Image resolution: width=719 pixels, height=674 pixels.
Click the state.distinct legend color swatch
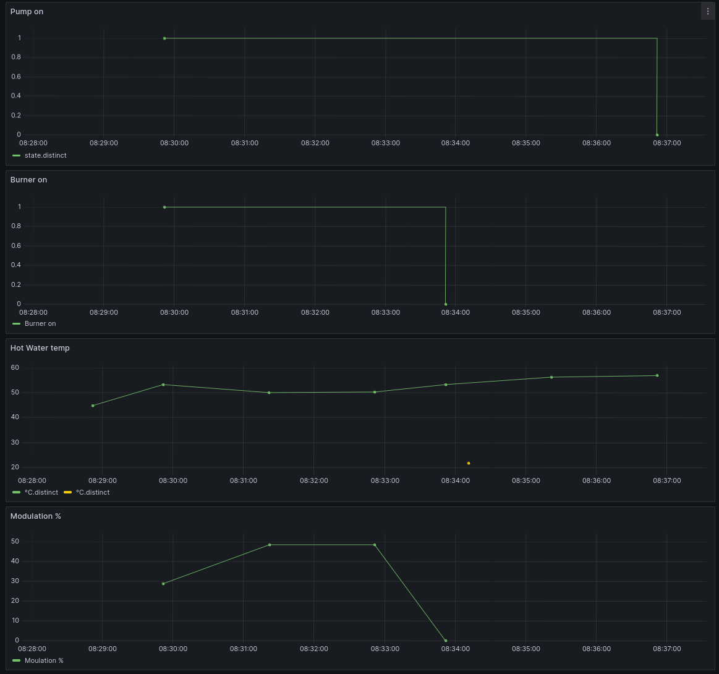(17, 156)
